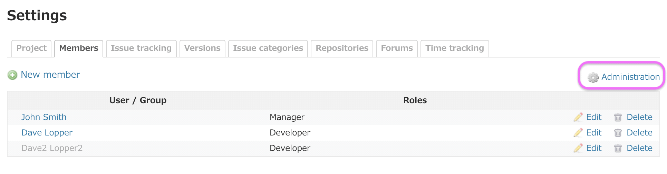
Task: Click the Administration gear icon
Action: [x=593, y=77]
